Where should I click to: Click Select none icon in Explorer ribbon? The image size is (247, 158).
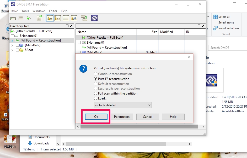[215, 22]
